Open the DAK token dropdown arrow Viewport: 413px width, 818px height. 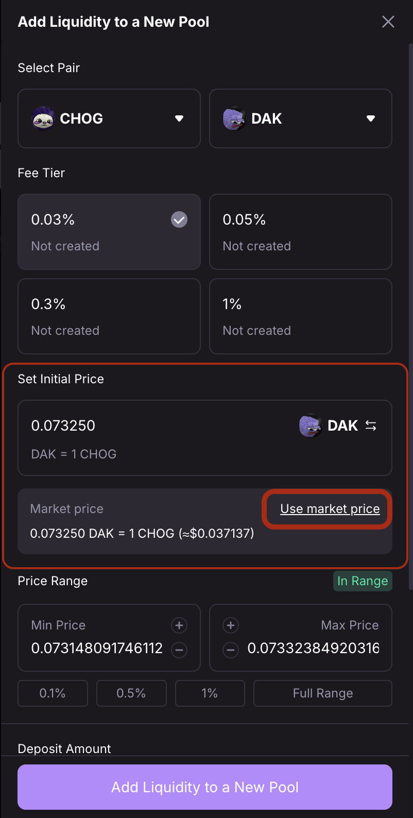371,119
